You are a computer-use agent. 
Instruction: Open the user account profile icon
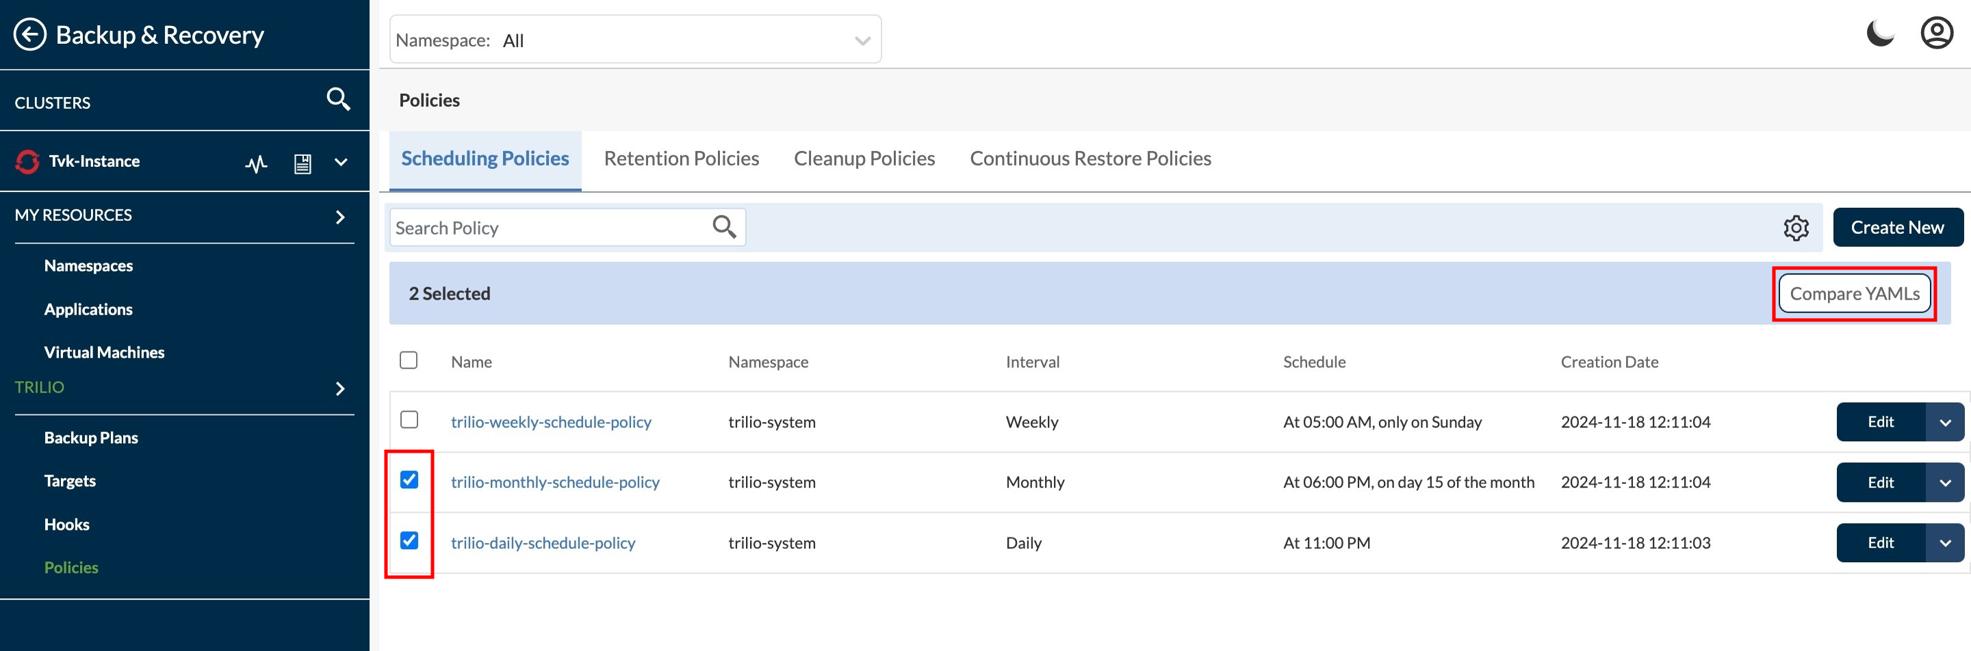click(1936, 32)
